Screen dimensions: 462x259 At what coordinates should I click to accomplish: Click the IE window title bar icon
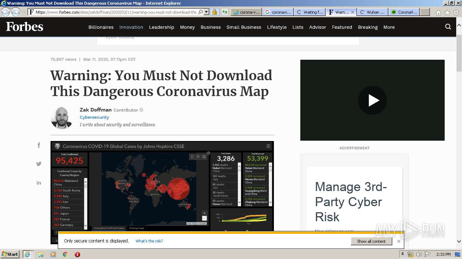[4, 3]
